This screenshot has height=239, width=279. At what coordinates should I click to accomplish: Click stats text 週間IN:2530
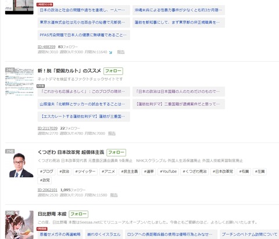coord(48,195)
